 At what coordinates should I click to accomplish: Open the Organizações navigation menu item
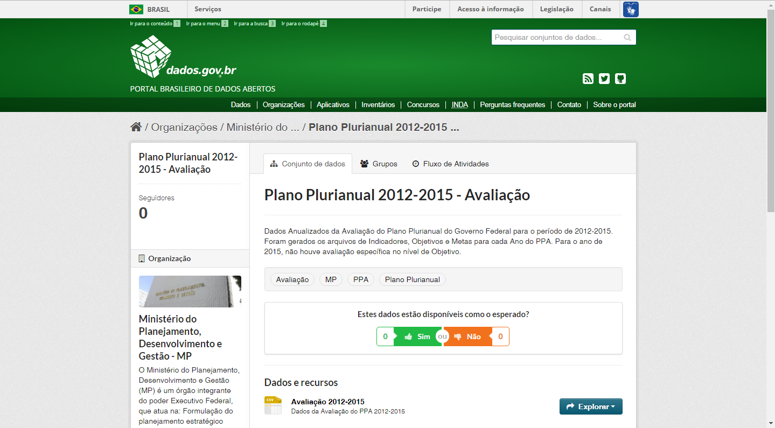point(283,105)
